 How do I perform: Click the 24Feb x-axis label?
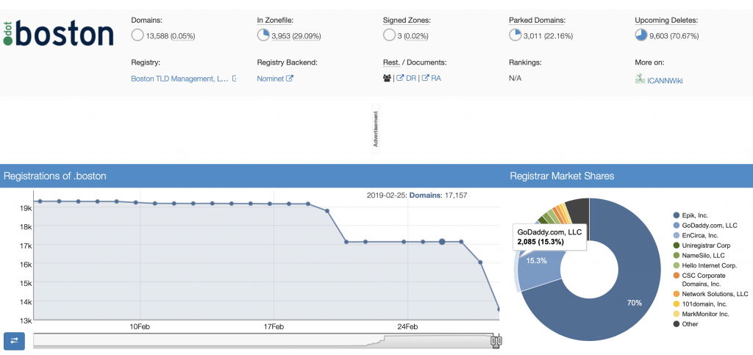click(x=407, y=327)
